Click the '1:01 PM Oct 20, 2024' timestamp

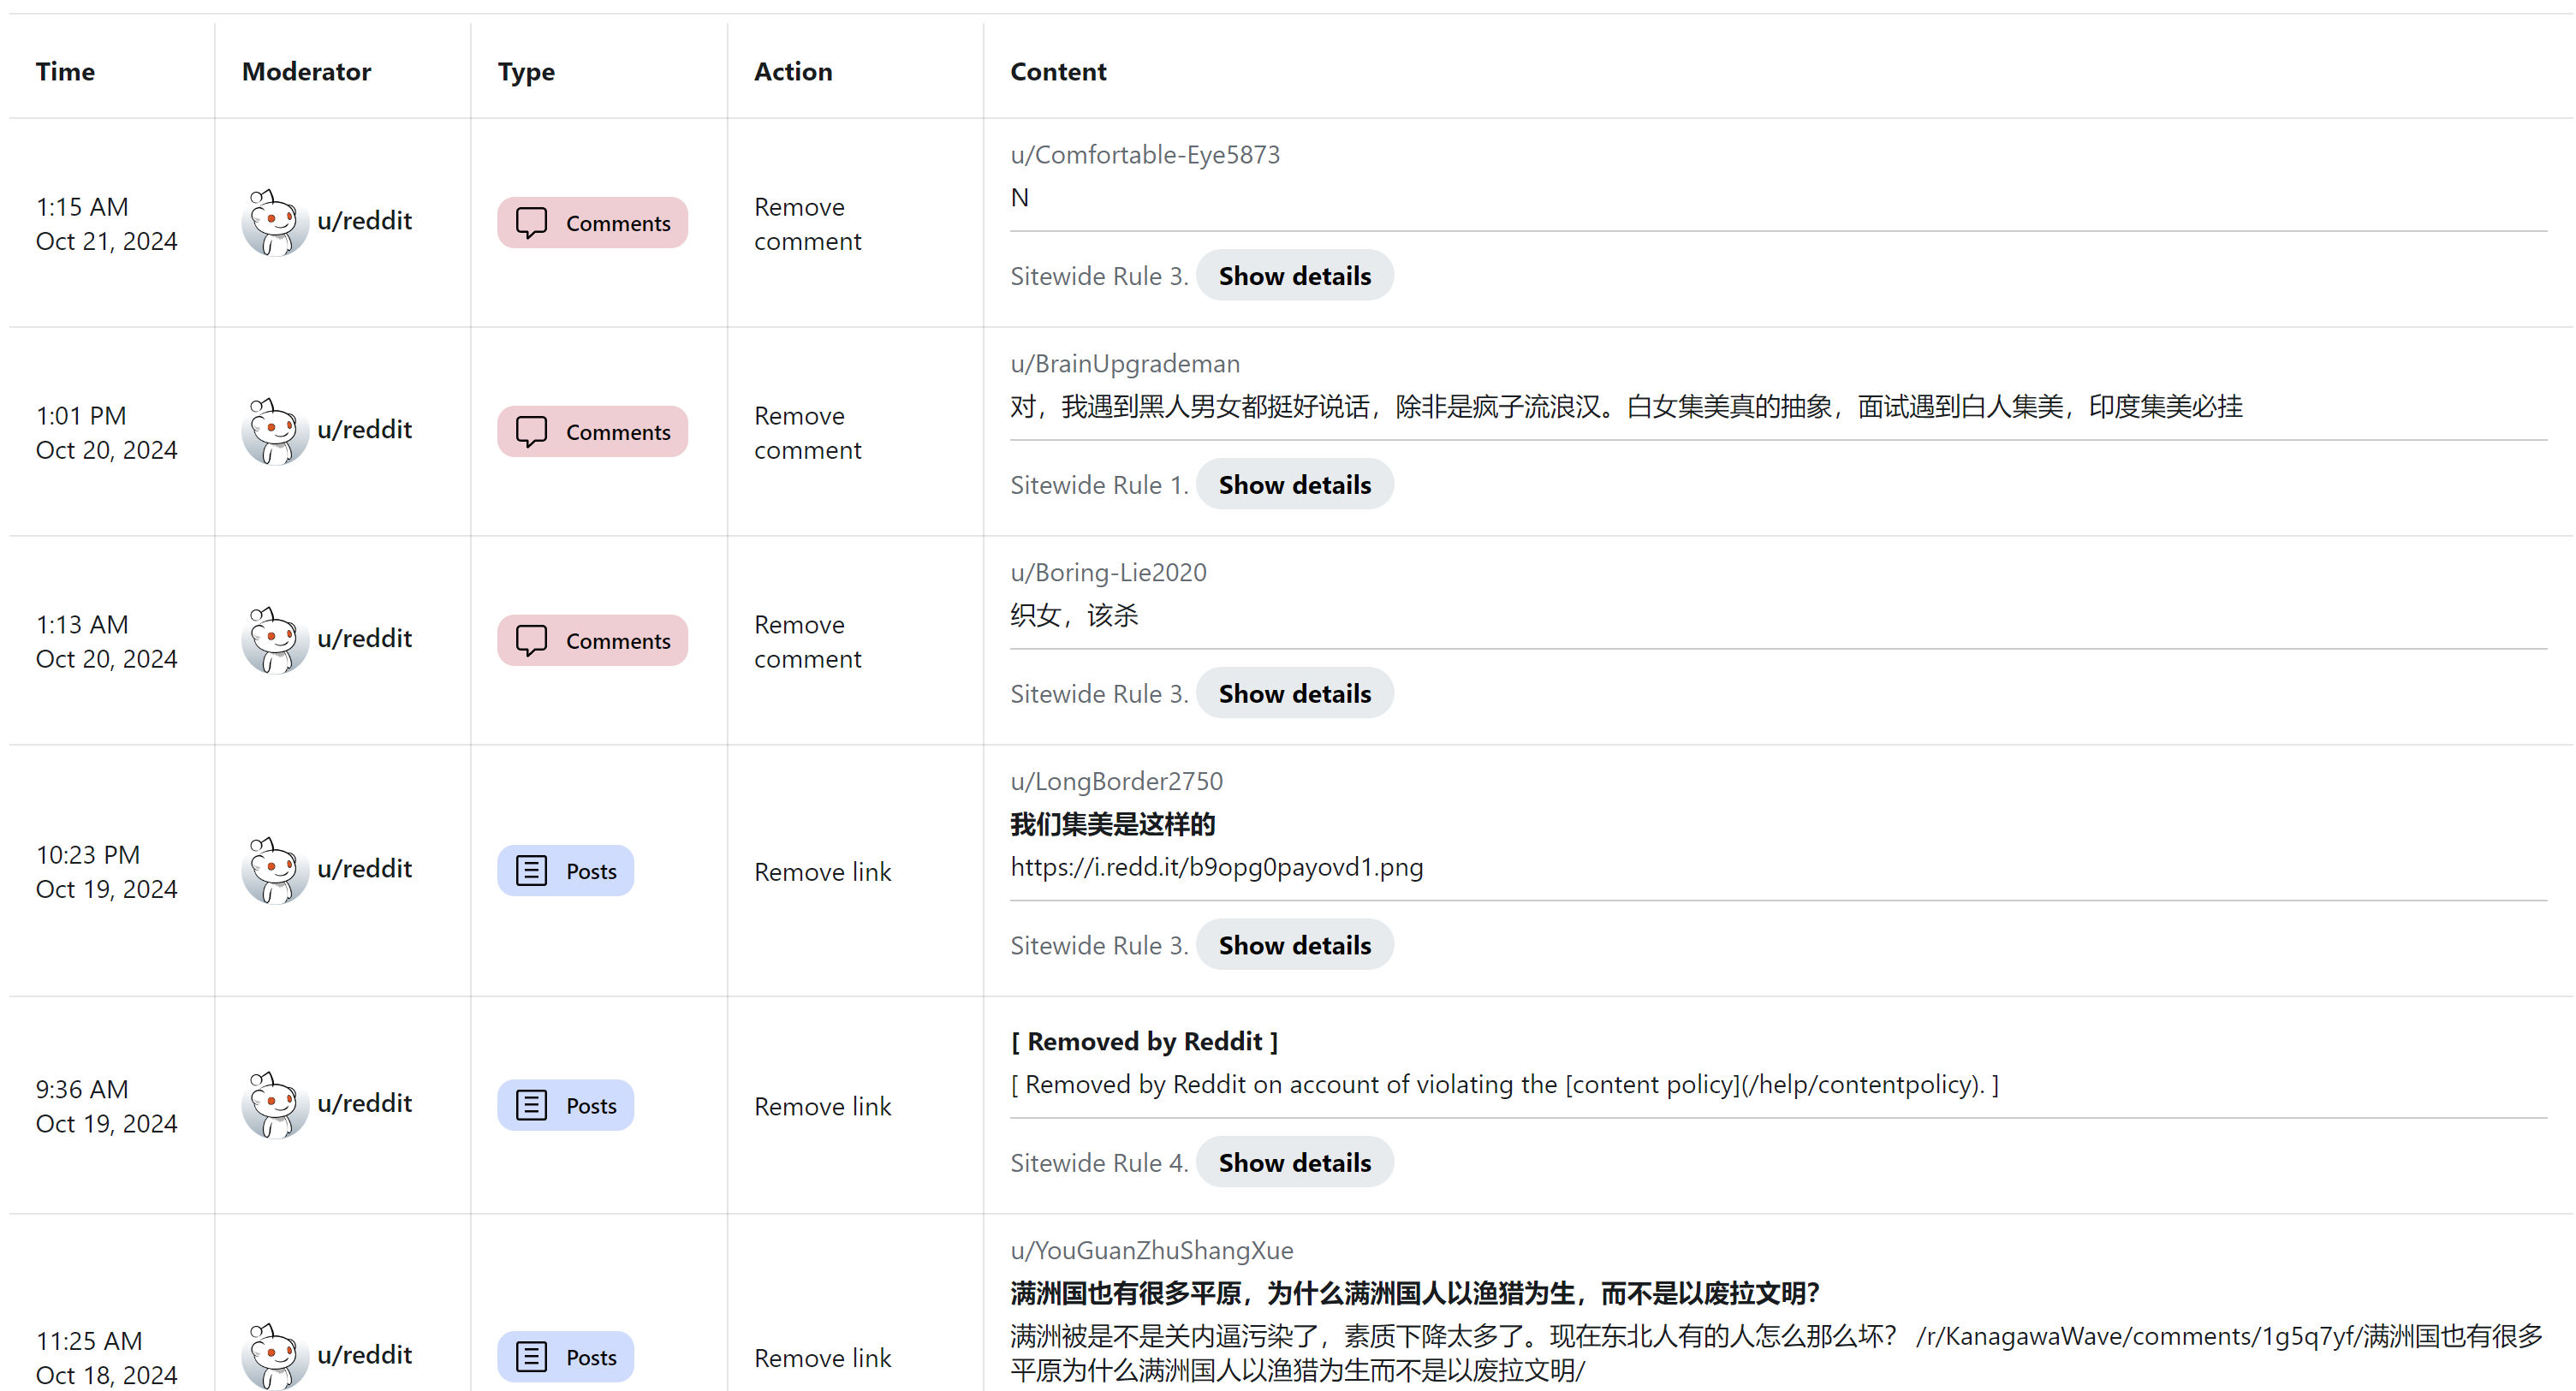click(x=107, y=433)
